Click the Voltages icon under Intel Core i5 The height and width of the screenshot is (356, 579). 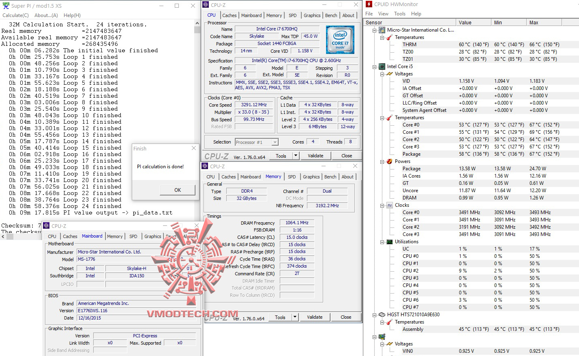click(x=389, y=74)
